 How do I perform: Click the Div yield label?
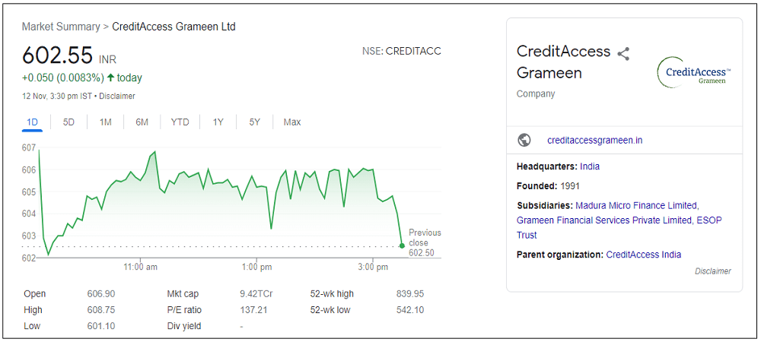click(184, 326)
